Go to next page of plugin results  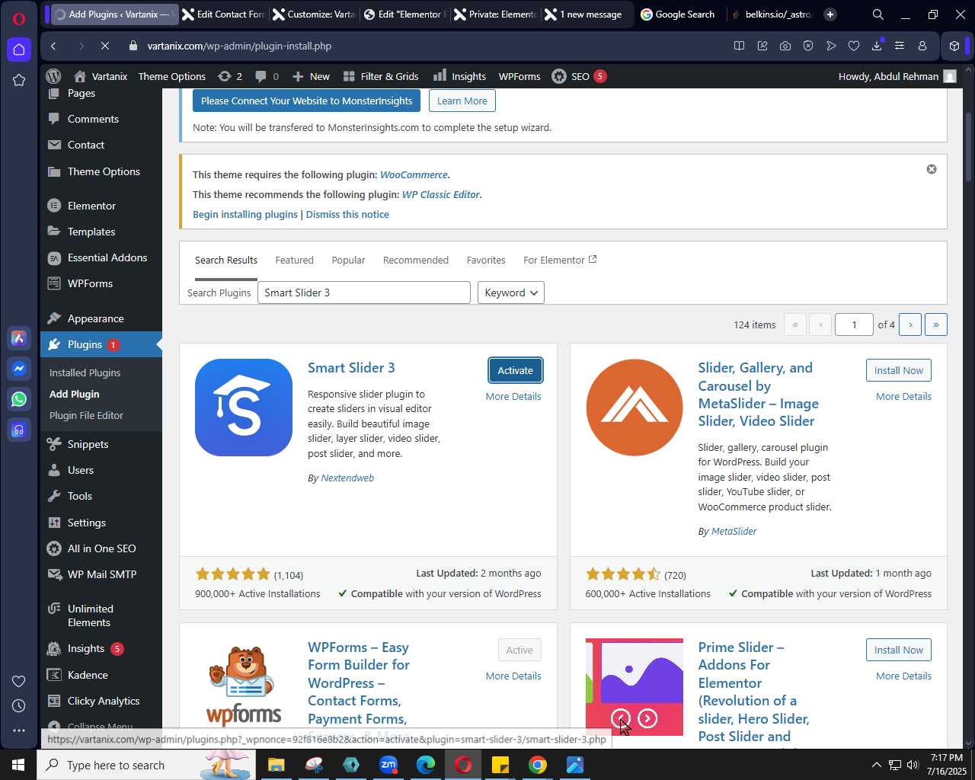click(910, 324)
